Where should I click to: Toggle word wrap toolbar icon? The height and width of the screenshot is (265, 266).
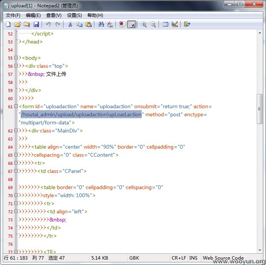(x=132, y=24)
